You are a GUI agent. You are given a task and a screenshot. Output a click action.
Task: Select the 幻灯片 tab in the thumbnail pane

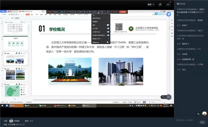[x=17, y=18]
